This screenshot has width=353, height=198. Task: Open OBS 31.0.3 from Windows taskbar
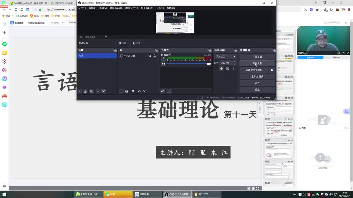click(177, 194)
